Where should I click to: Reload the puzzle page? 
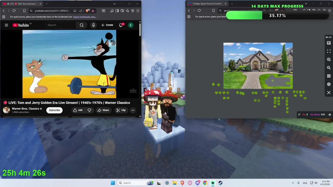tap(199, 11)
